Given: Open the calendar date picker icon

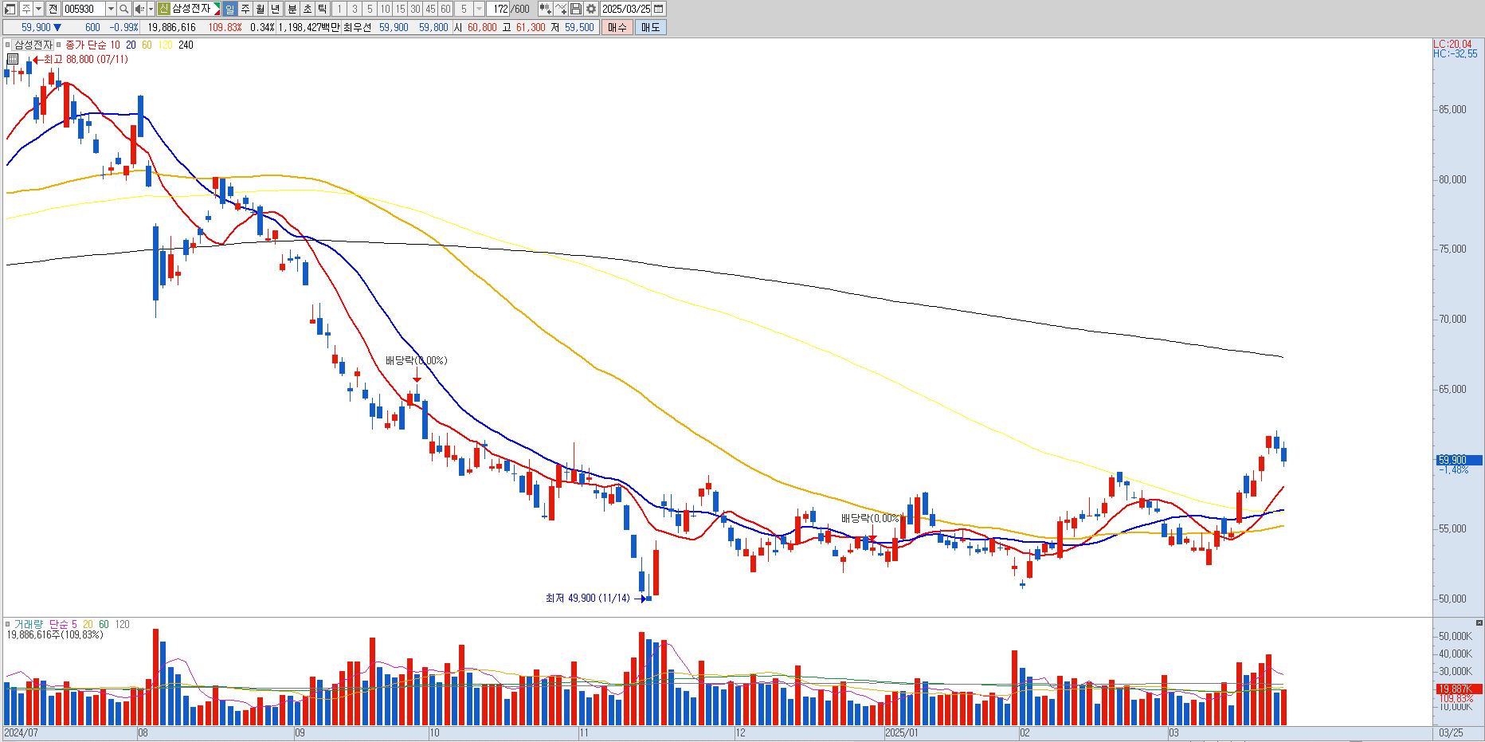Looking at the screenshot, I should click(658, 9).
